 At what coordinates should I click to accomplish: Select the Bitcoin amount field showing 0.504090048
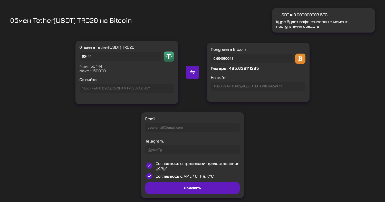tap(252, 58)
